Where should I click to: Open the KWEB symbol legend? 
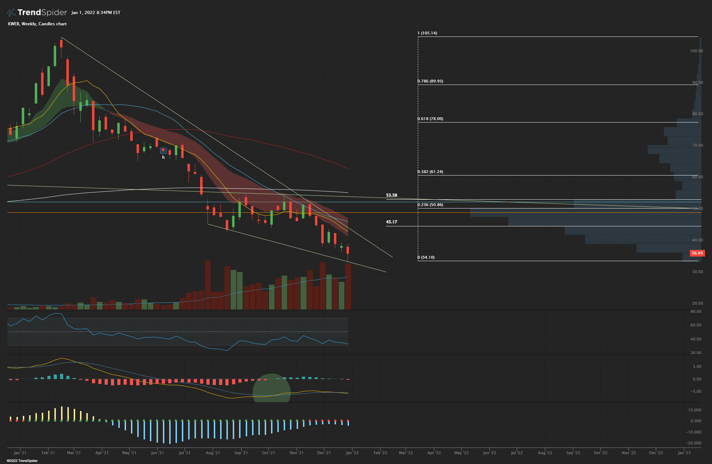click(x=13, y=24)
